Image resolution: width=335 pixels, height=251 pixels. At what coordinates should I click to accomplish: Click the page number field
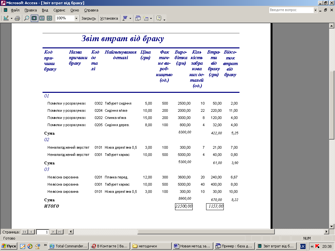[x=43, y=232]
